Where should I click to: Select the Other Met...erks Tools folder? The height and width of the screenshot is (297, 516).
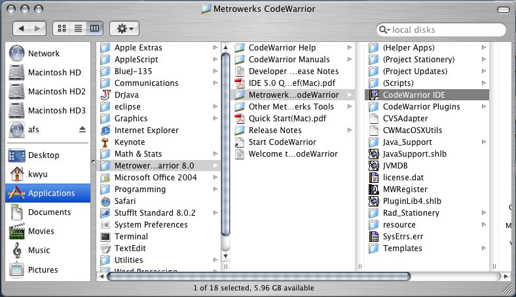[293, 106]
